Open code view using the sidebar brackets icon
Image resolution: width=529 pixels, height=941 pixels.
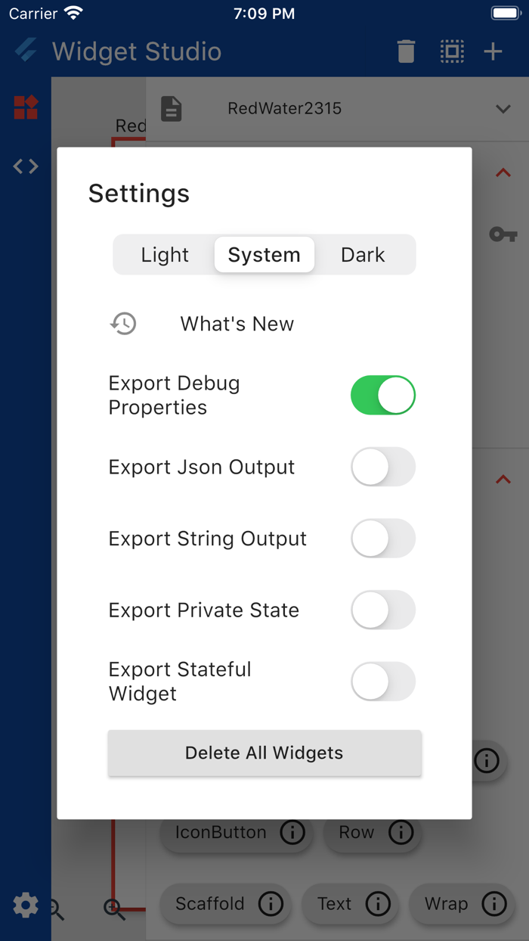[25, 166]
